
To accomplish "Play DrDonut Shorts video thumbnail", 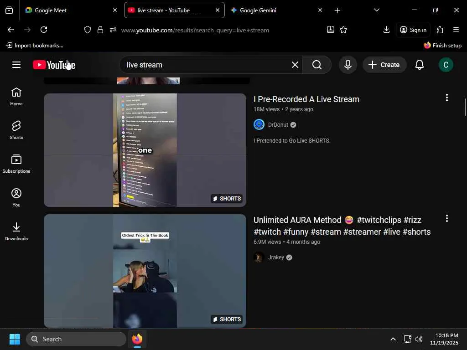I will coord(145,150).
